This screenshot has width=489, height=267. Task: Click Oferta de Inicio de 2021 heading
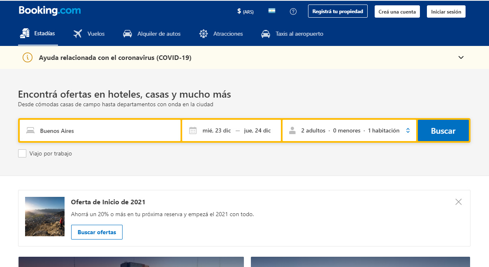[108, 202]
